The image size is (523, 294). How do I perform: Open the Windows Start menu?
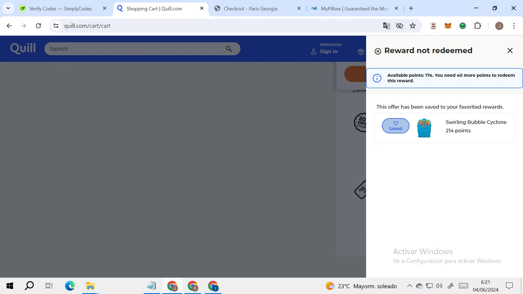[10, 286]
